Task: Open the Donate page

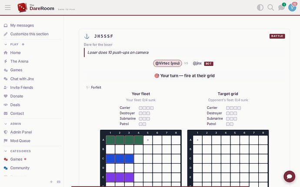Action: tap(17, 96)
